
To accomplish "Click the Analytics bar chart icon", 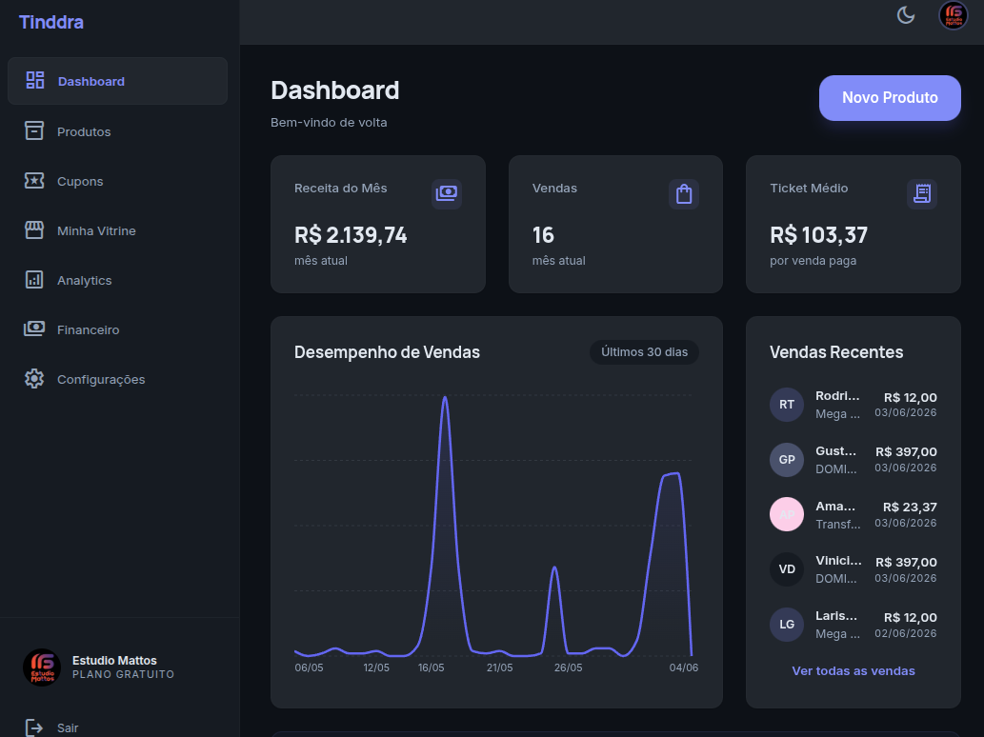I will (x=34, y=280).
